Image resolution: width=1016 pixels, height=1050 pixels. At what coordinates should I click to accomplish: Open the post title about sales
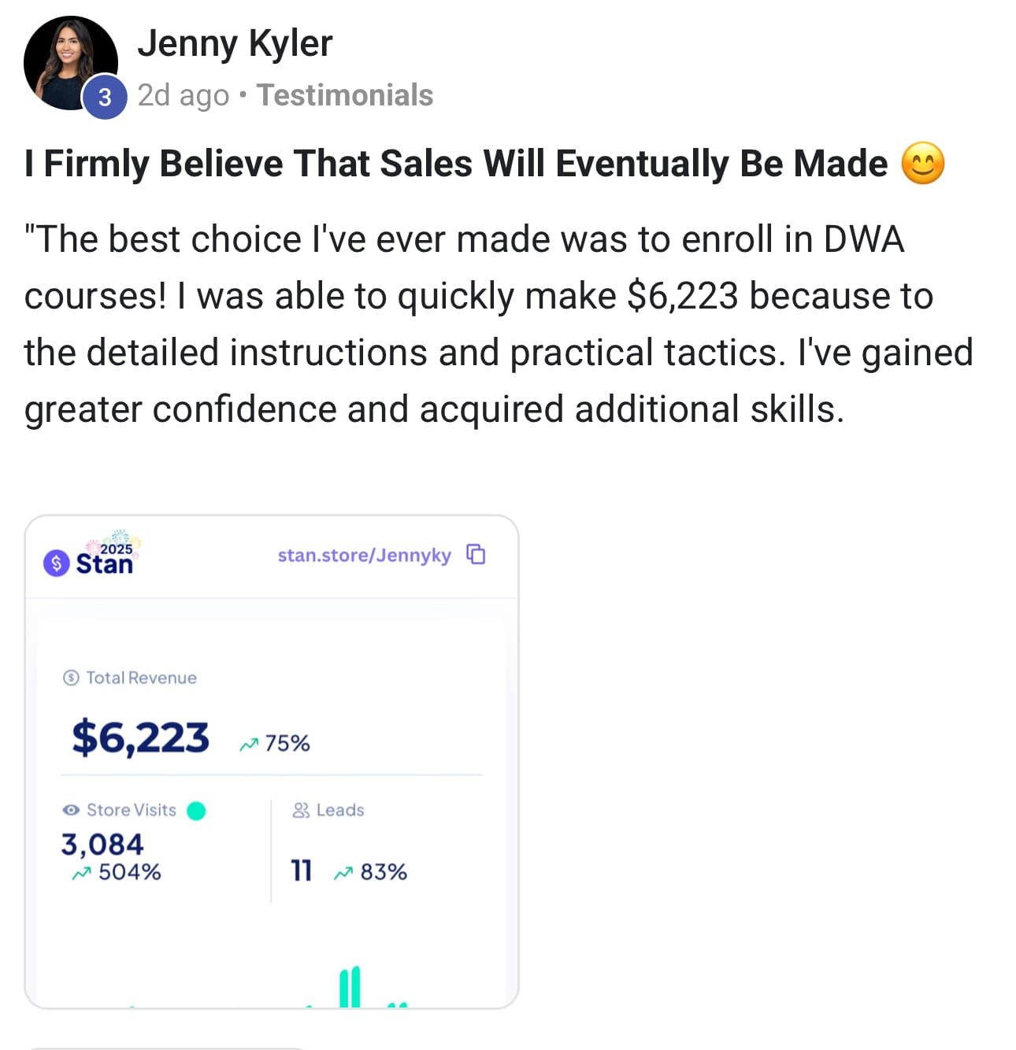(455, 164)
